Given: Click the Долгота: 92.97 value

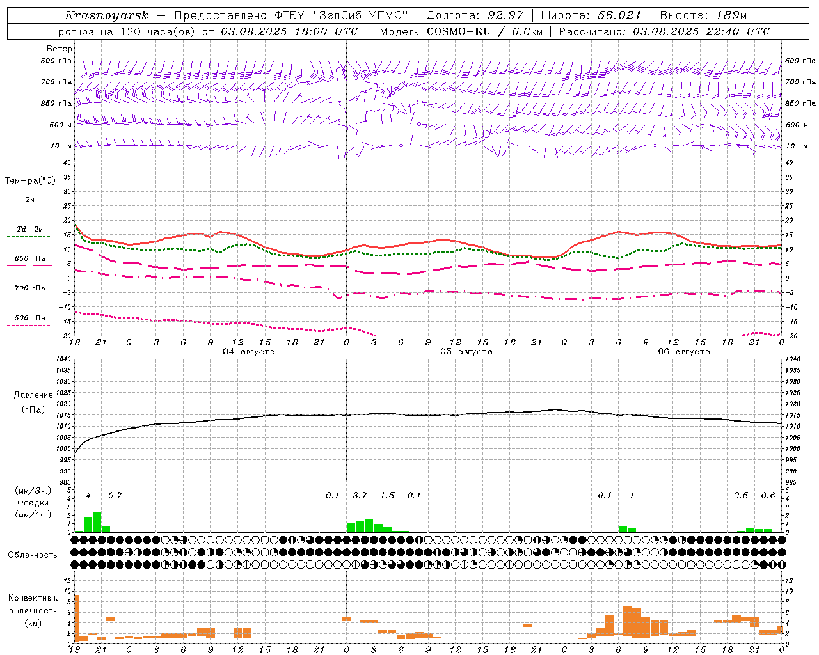Looking at the screenshot, I should coord(475,15).
